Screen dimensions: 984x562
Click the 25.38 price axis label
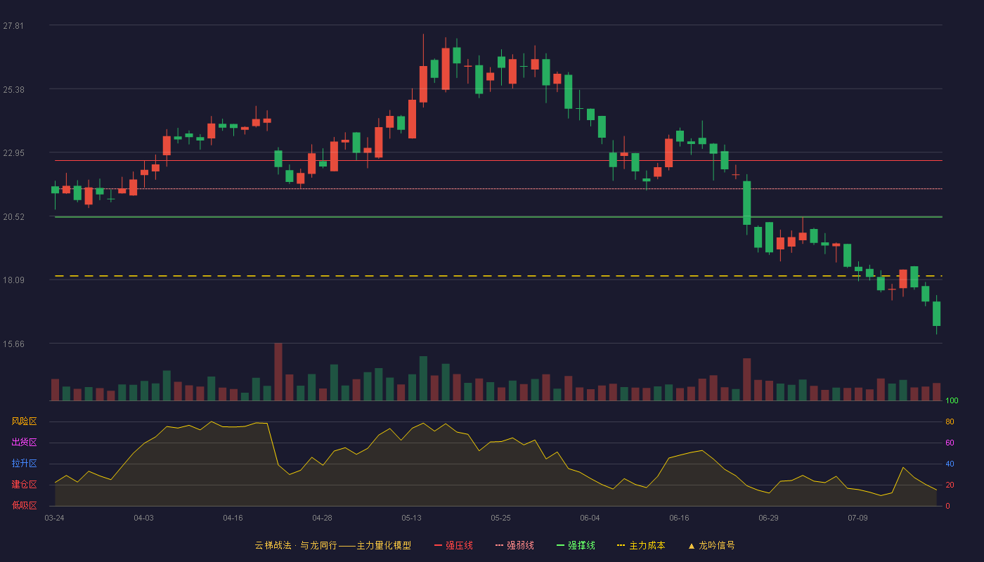pyautogui.click(x=13, y=89)
